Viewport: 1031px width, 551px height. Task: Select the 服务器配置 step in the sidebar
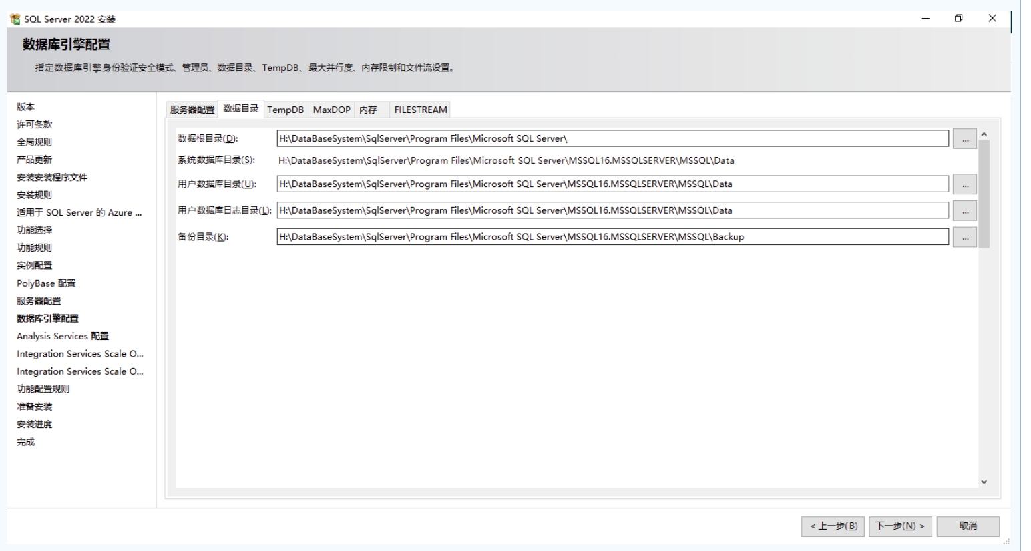(x=39, y=301)
